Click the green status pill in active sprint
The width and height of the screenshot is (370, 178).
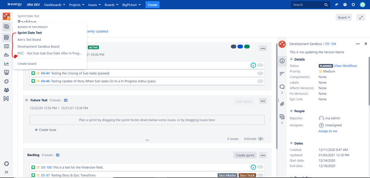(247, 47)
